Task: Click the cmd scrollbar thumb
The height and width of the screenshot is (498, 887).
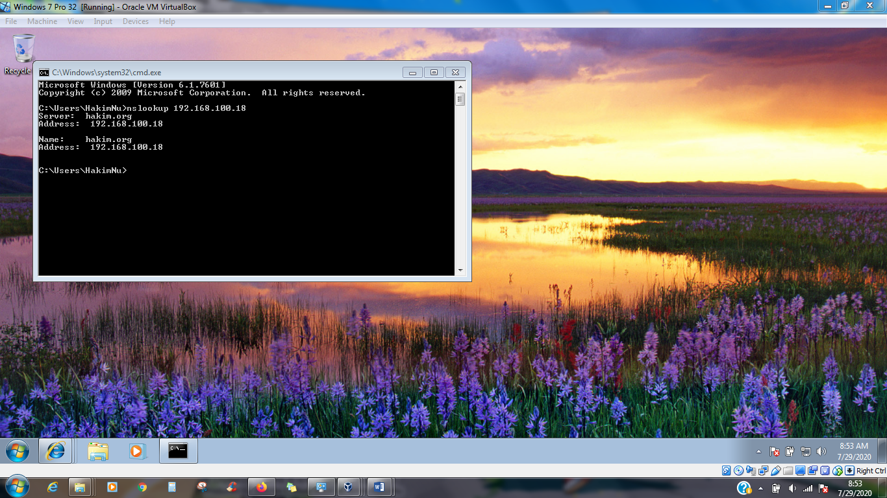Action: click(x=460, y=99)
